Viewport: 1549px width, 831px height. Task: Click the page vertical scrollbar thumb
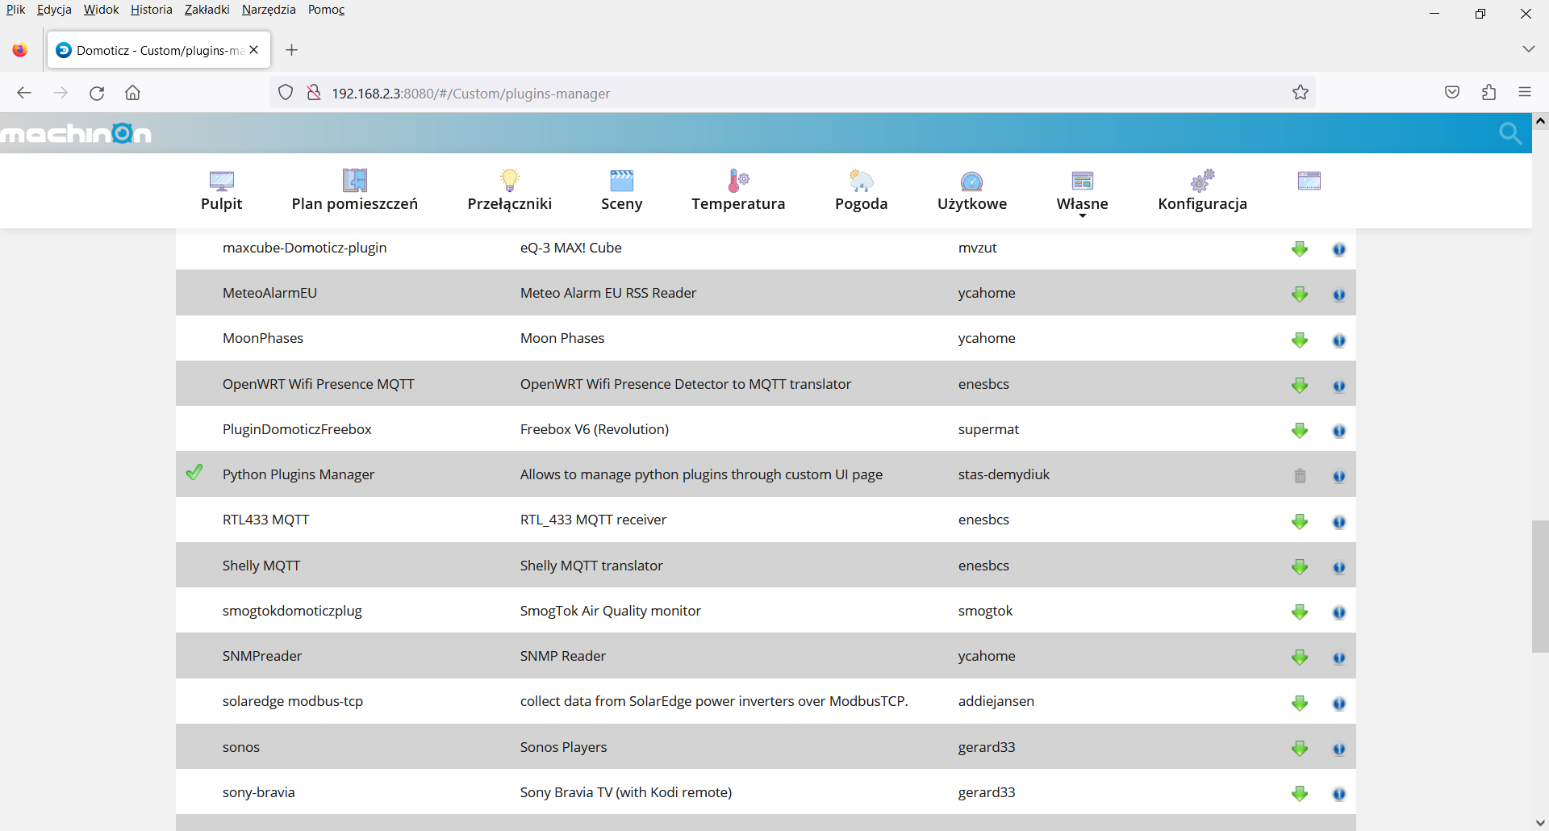(x=1540, y=587)
